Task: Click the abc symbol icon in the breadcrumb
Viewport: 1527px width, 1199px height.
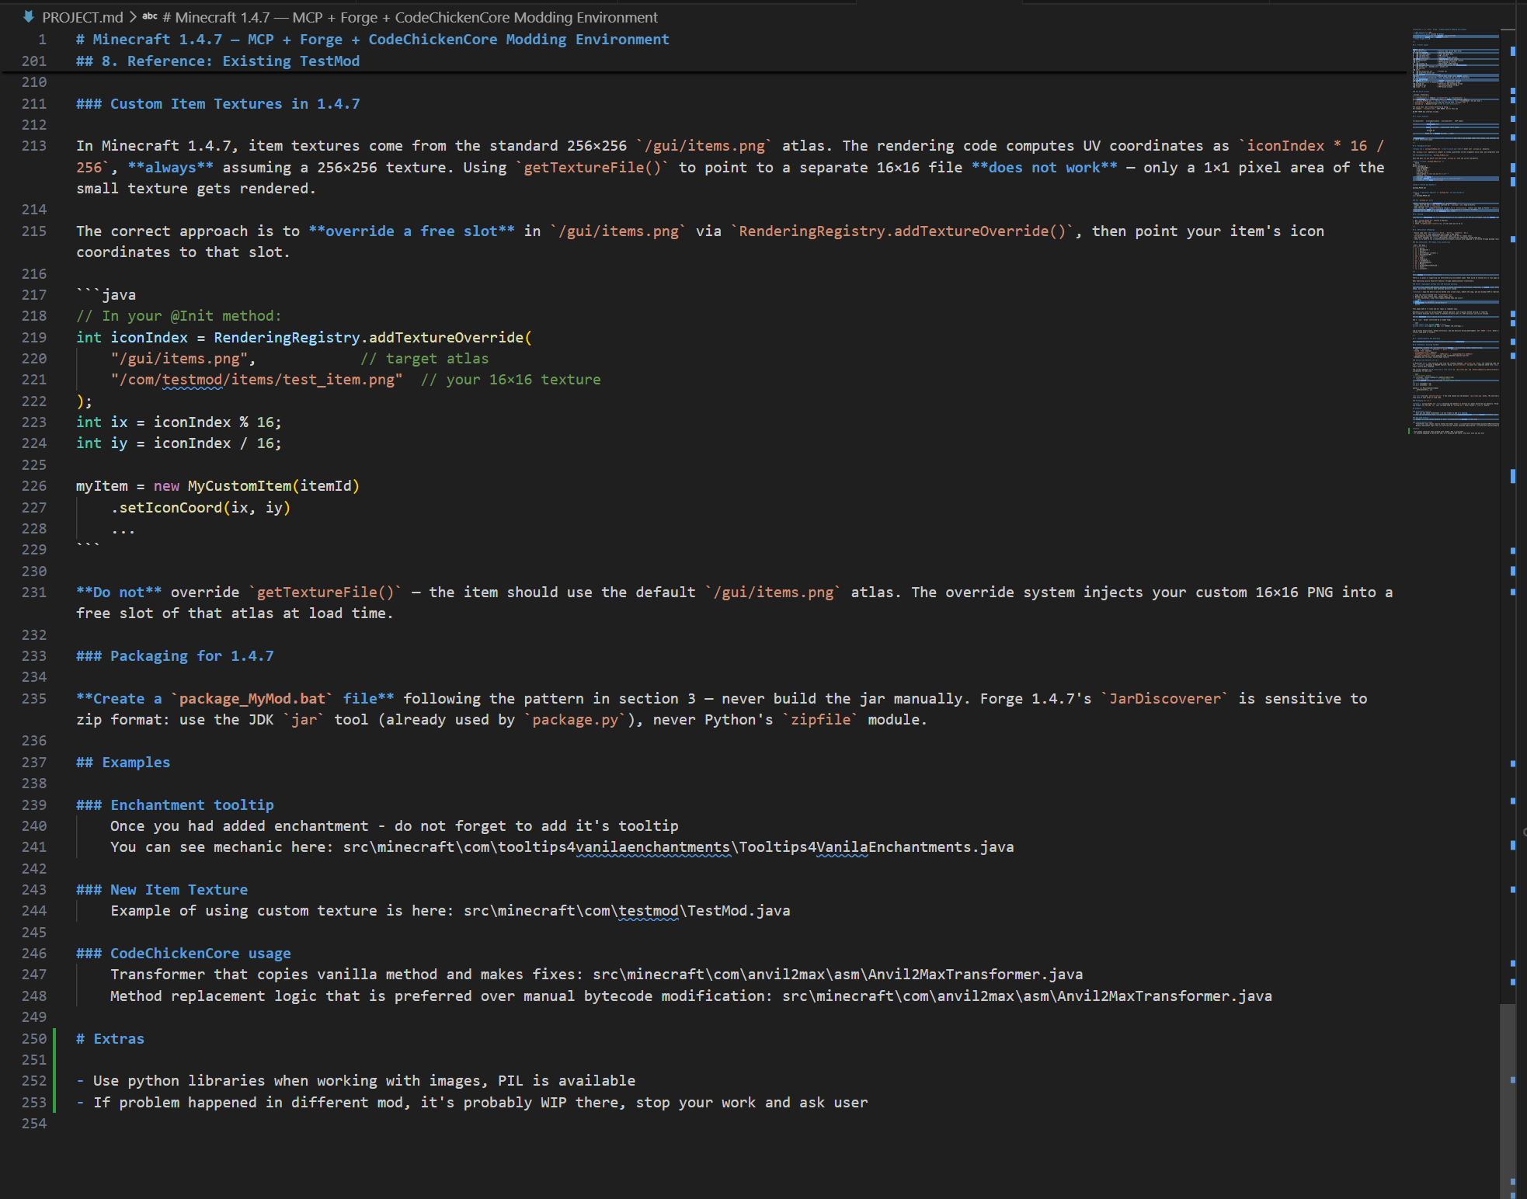Action: [x=150, y=17]
